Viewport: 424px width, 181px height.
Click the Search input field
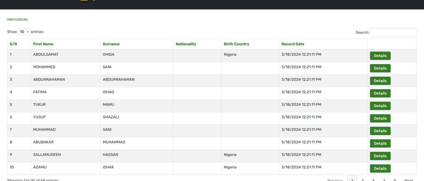click(x=393, y=32)
